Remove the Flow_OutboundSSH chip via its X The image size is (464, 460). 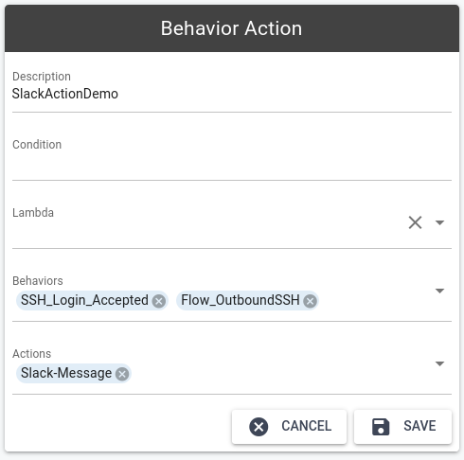310,301
